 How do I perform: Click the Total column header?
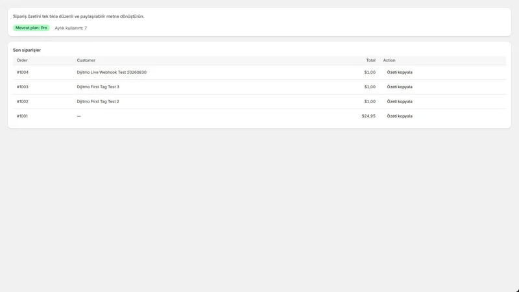[370, 60]
